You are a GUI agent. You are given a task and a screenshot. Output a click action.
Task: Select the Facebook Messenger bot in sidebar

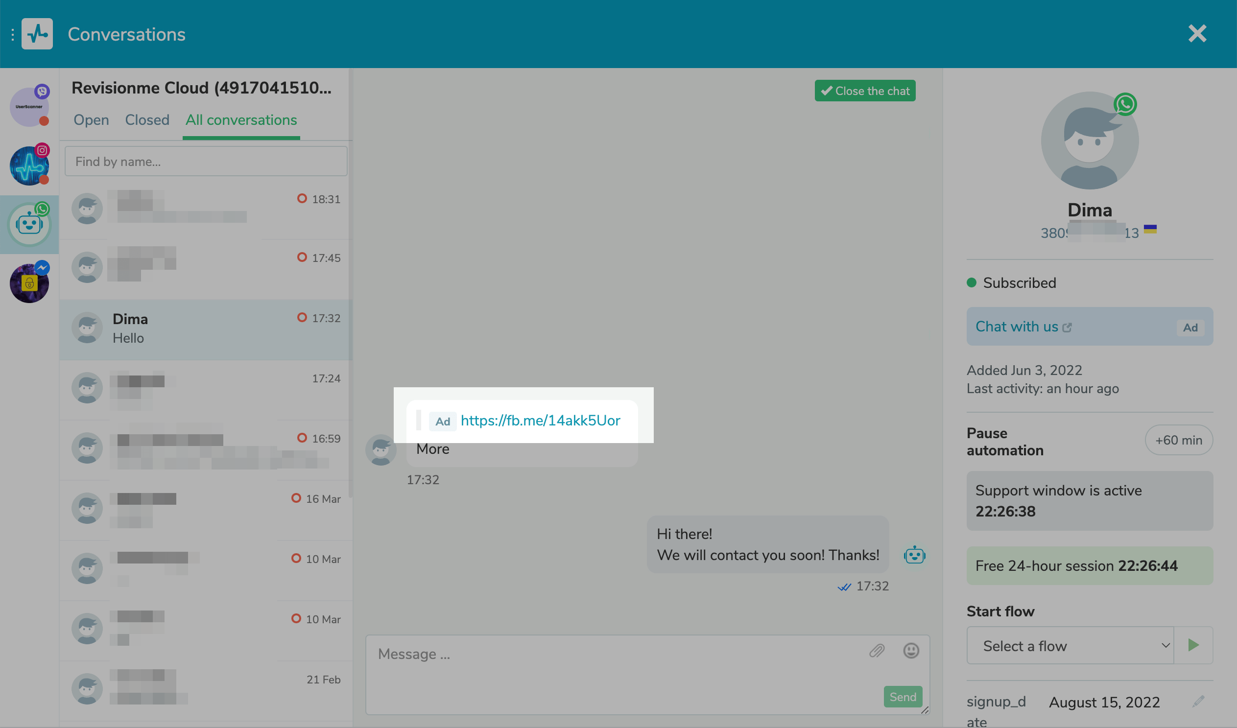tap(29, 284)
